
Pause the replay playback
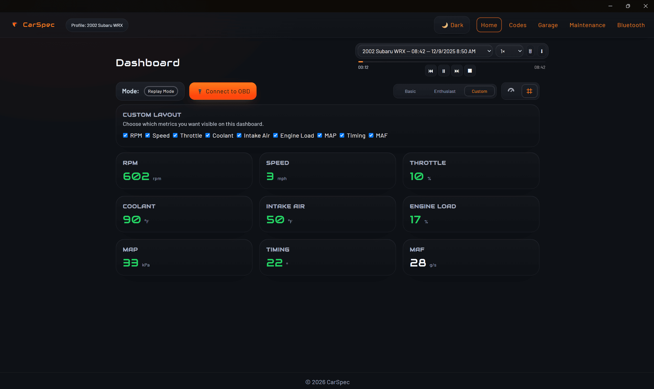click(x=444, y=71)
